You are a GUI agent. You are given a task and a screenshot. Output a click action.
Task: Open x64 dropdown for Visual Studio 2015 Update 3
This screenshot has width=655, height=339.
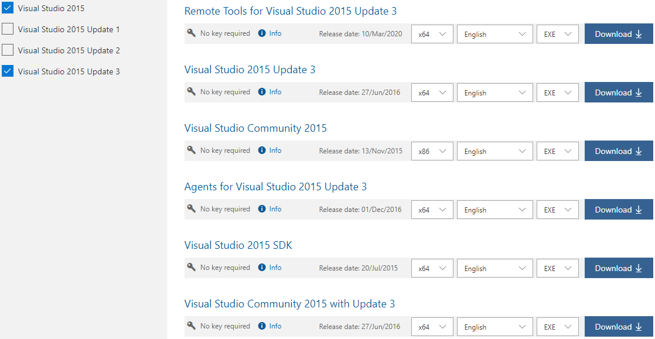tap(432, 93)
